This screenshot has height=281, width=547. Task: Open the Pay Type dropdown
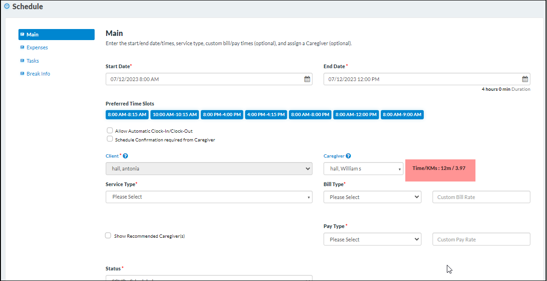[x=372, y=239]
